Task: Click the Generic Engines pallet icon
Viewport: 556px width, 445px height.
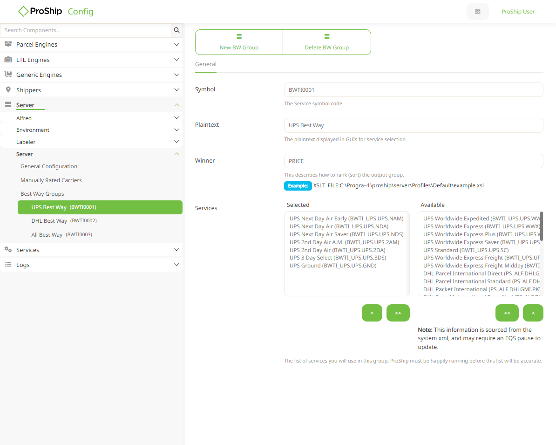Action: click(8, 75)
